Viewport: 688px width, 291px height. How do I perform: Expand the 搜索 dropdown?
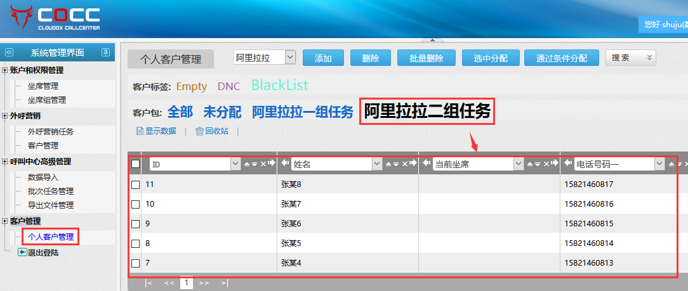pyautogui.click(x=649, y=58)
